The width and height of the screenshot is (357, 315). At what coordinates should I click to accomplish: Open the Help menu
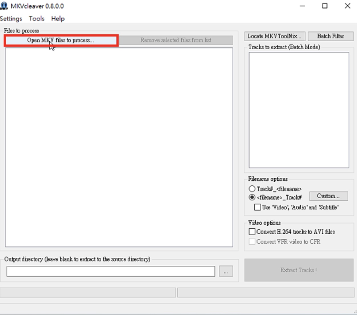click(58, 19)
